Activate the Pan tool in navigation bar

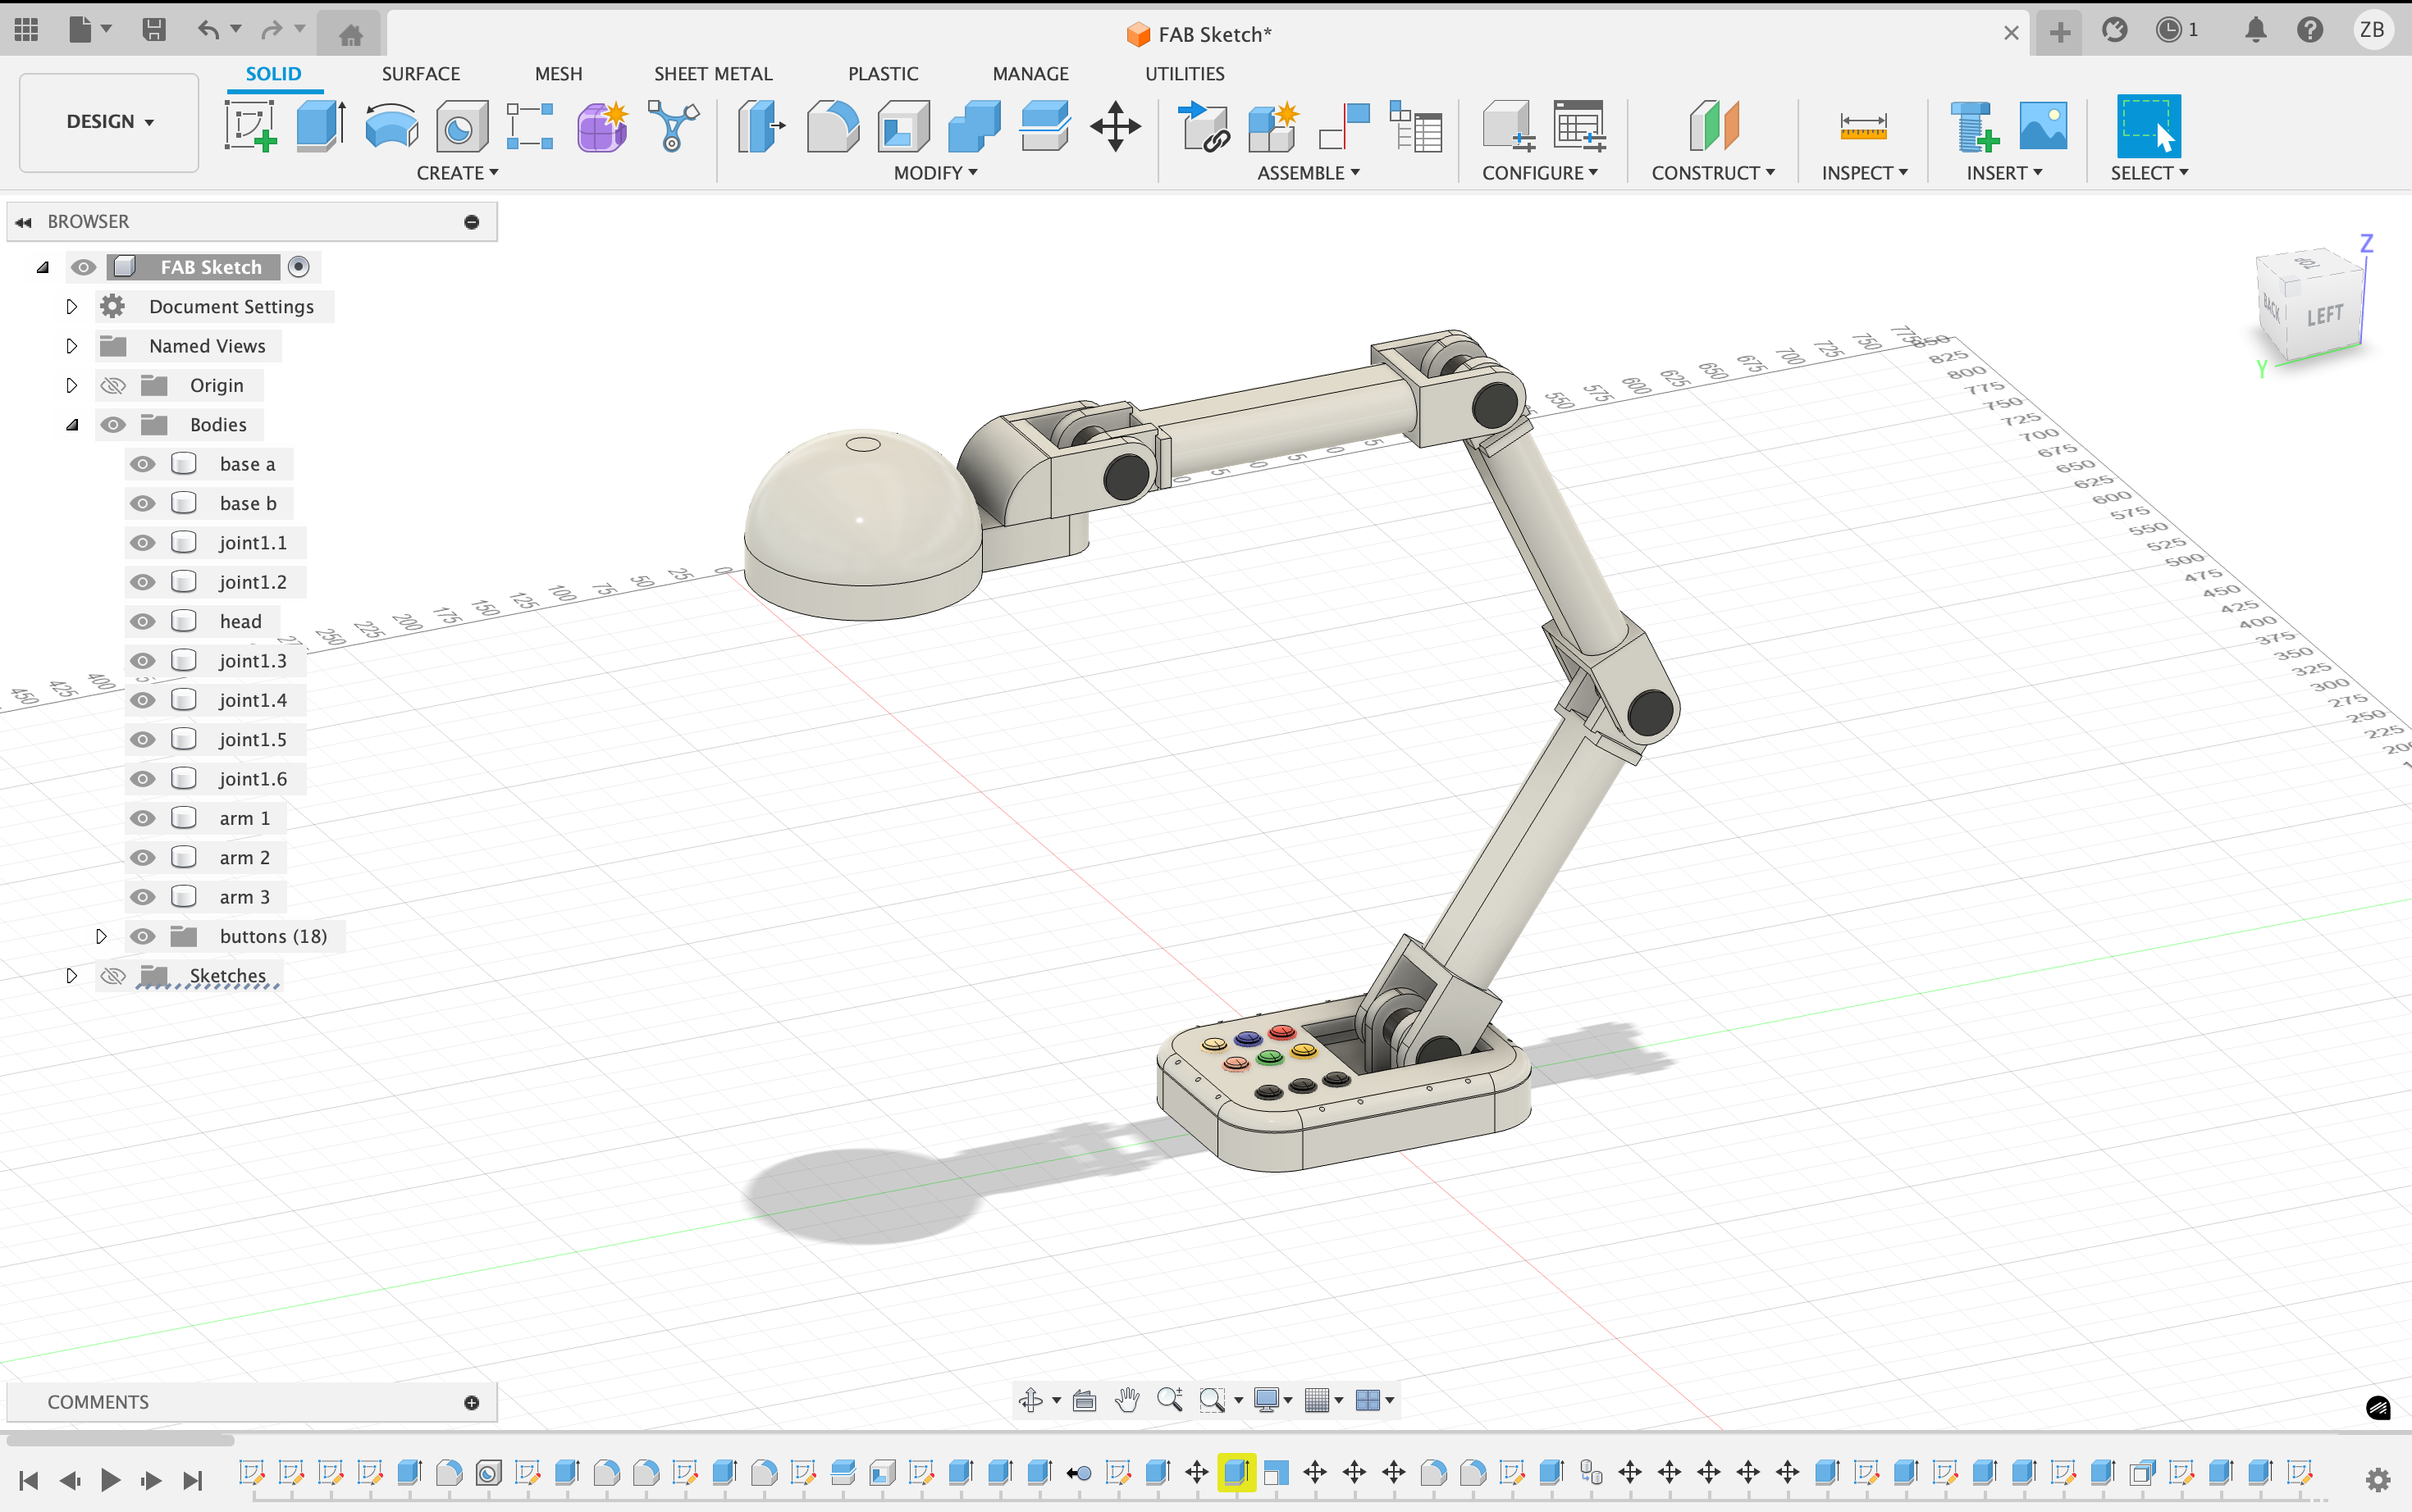click(x=1126, y=1400)
